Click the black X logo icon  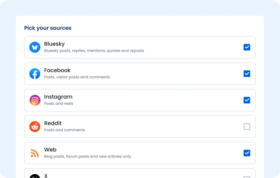point(35,176)
